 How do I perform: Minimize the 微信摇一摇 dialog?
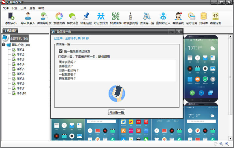tap(171, 31)
